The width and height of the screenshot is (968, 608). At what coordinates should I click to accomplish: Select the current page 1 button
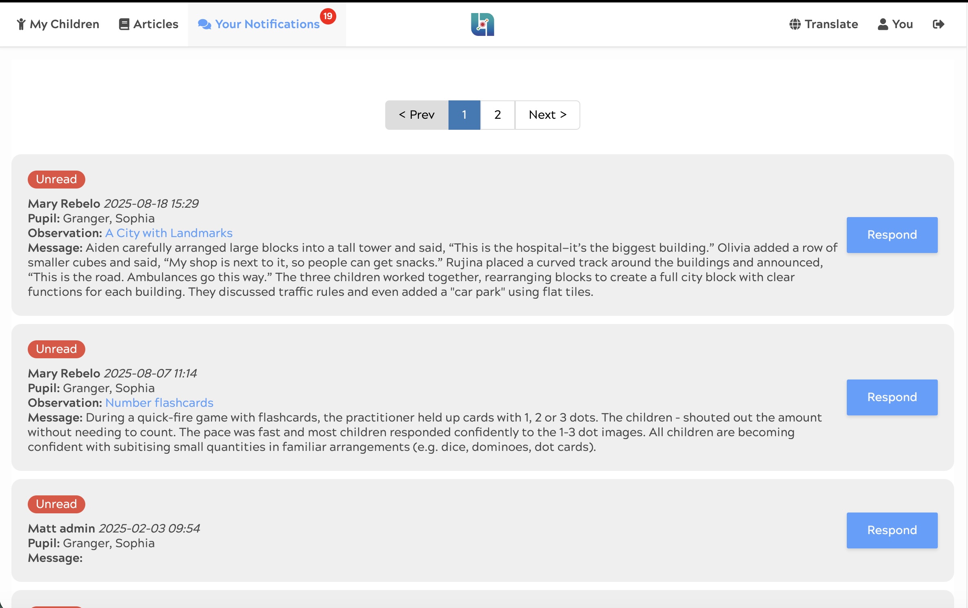[464, 115]
